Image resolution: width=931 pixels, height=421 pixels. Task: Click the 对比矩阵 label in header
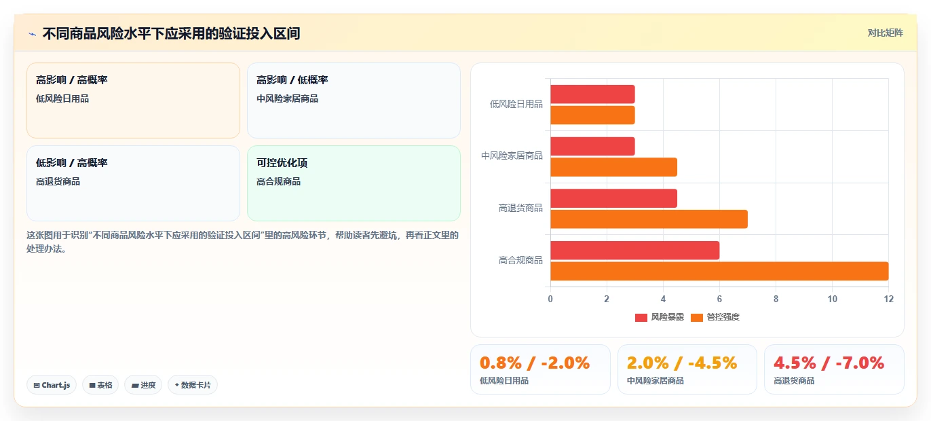click(x=886, y=33)
